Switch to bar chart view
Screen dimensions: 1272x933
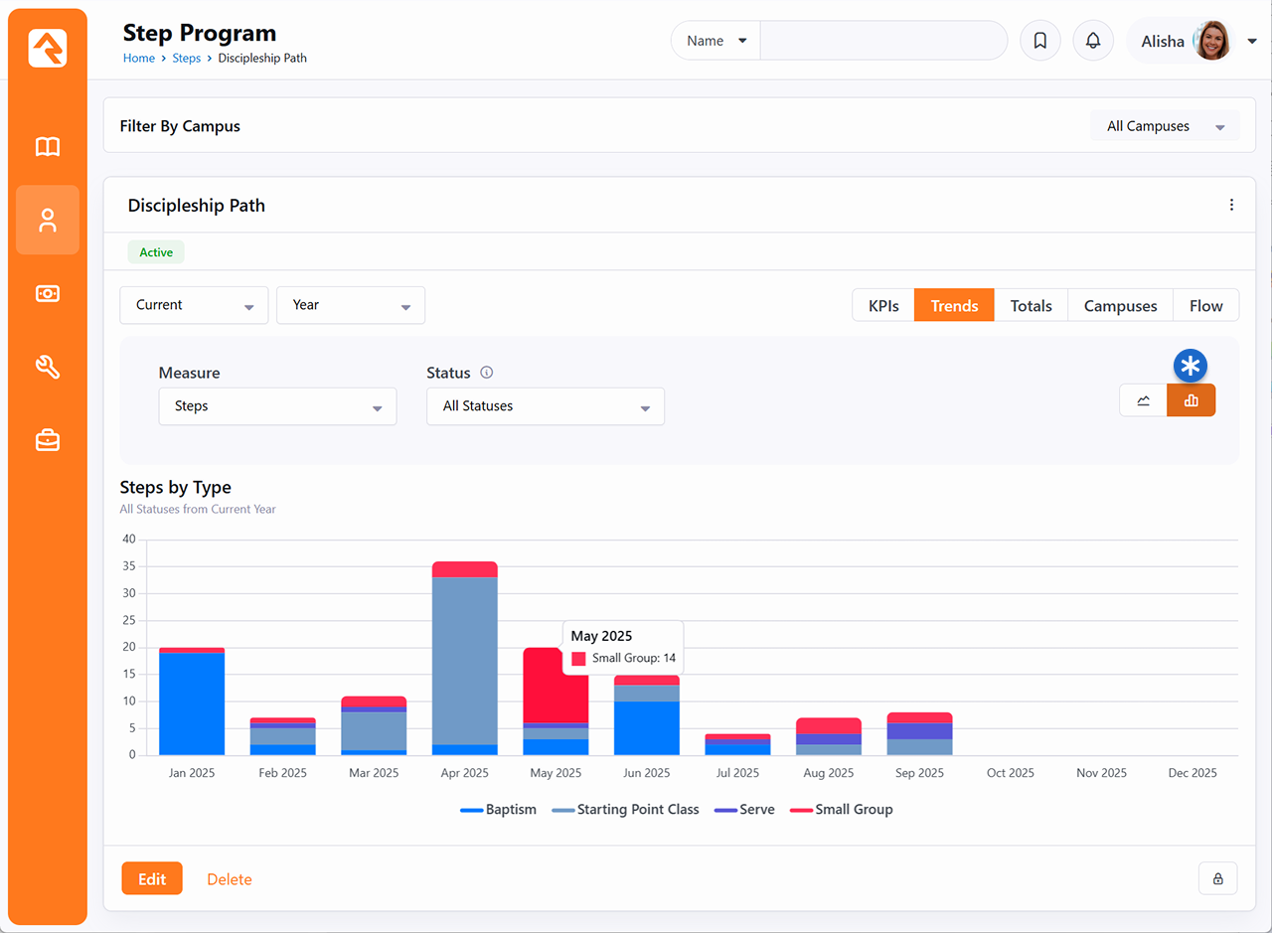pos(1191,400)
